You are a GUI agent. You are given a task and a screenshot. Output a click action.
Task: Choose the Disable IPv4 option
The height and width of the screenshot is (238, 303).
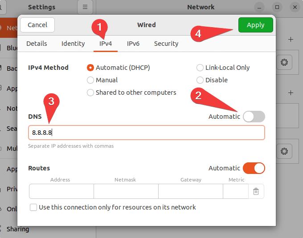[x=200, y=80]
